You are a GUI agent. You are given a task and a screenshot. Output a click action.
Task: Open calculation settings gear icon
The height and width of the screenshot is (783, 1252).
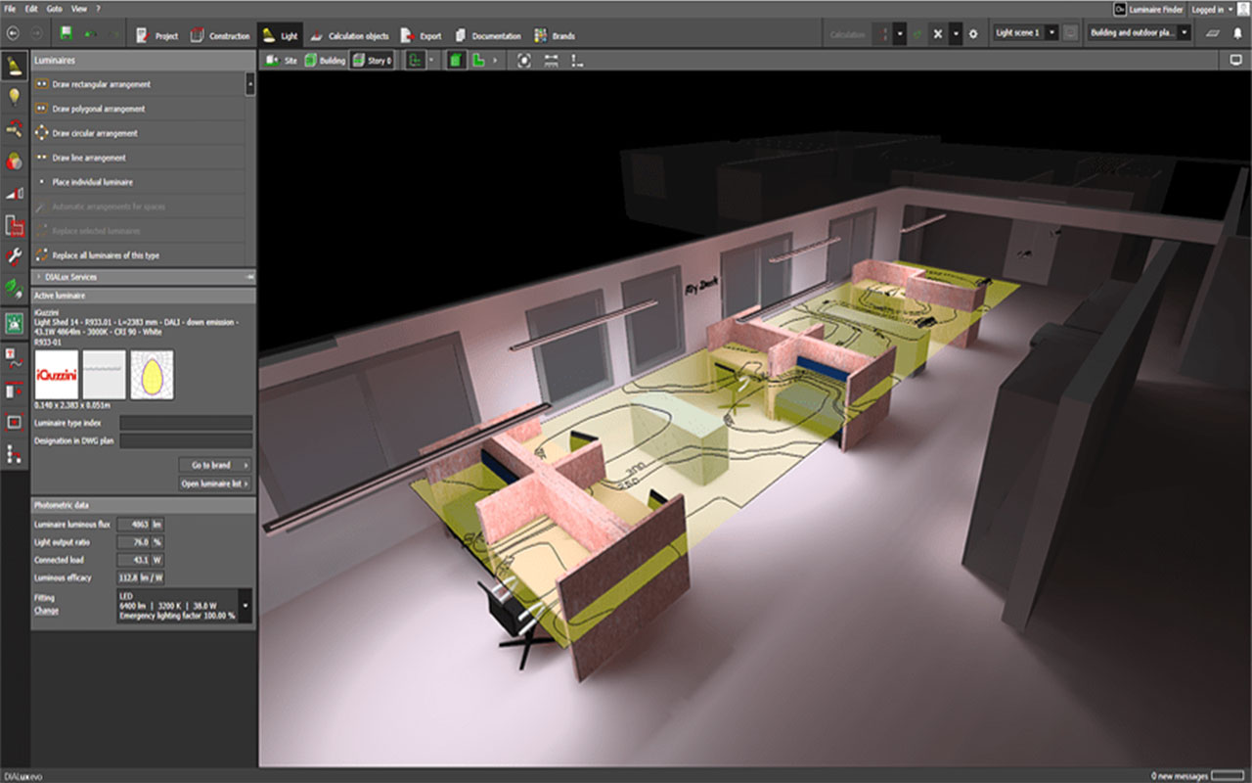[x=972, y=33]
